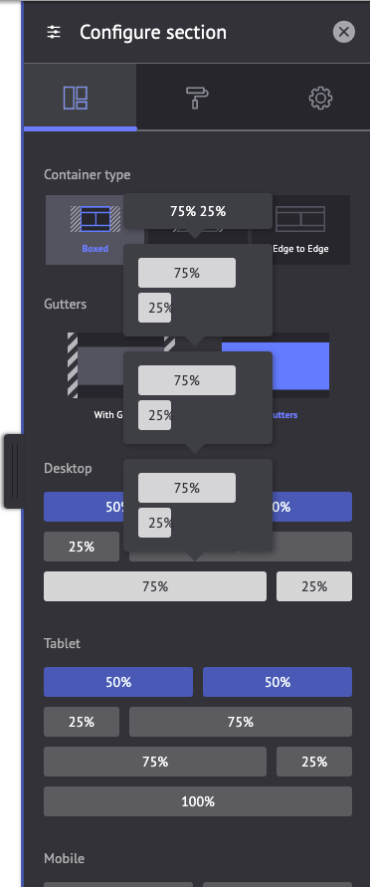Switch to the paint roller style tab
The image size is (370, 887).
pyautogui.click(x=197, y=98)
